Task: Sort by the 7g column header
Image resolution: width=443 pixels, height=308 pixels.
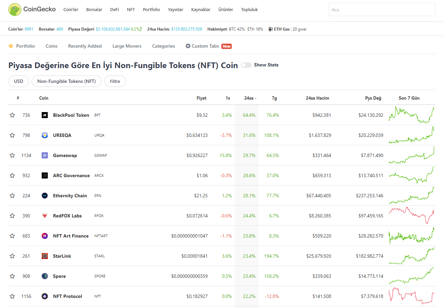Action: coord(274,98)
